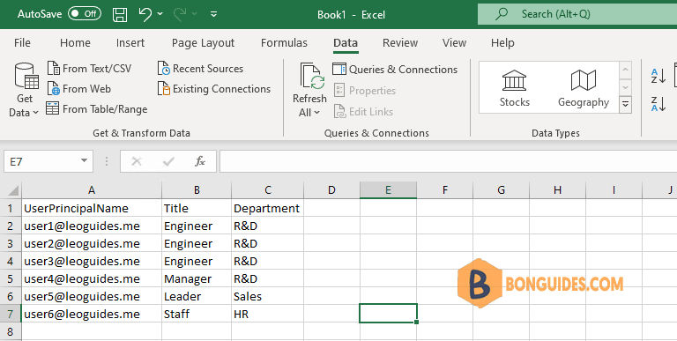
Task: Open From Text/CSV import
Action: coord(89,69)
